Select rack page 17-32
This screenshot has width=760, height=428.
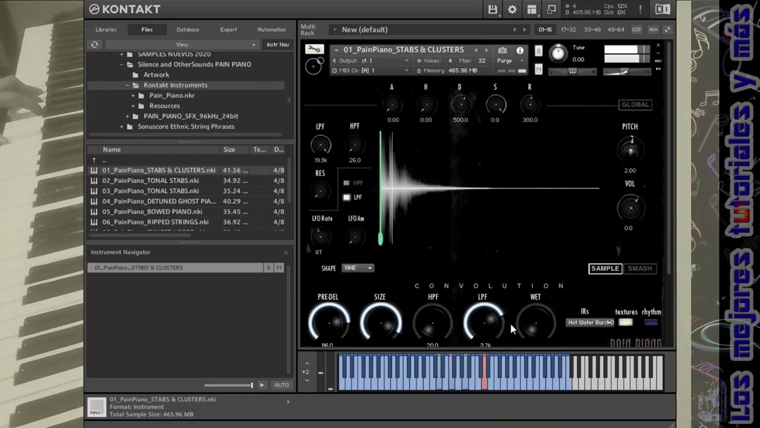pyautogui.click(x=568, y=30)
